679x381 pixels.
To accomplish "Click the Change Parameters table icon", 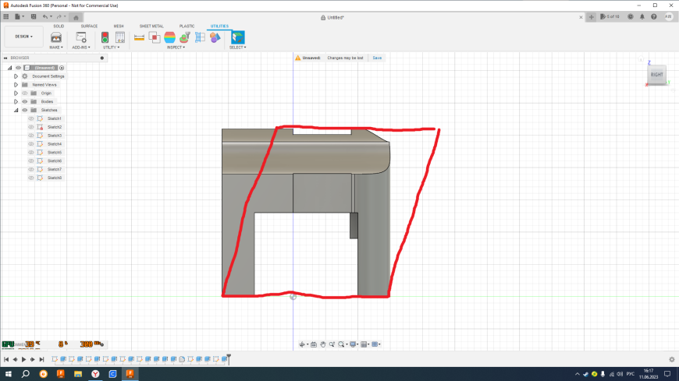I will pyautogui.click(x=120, y=37).
